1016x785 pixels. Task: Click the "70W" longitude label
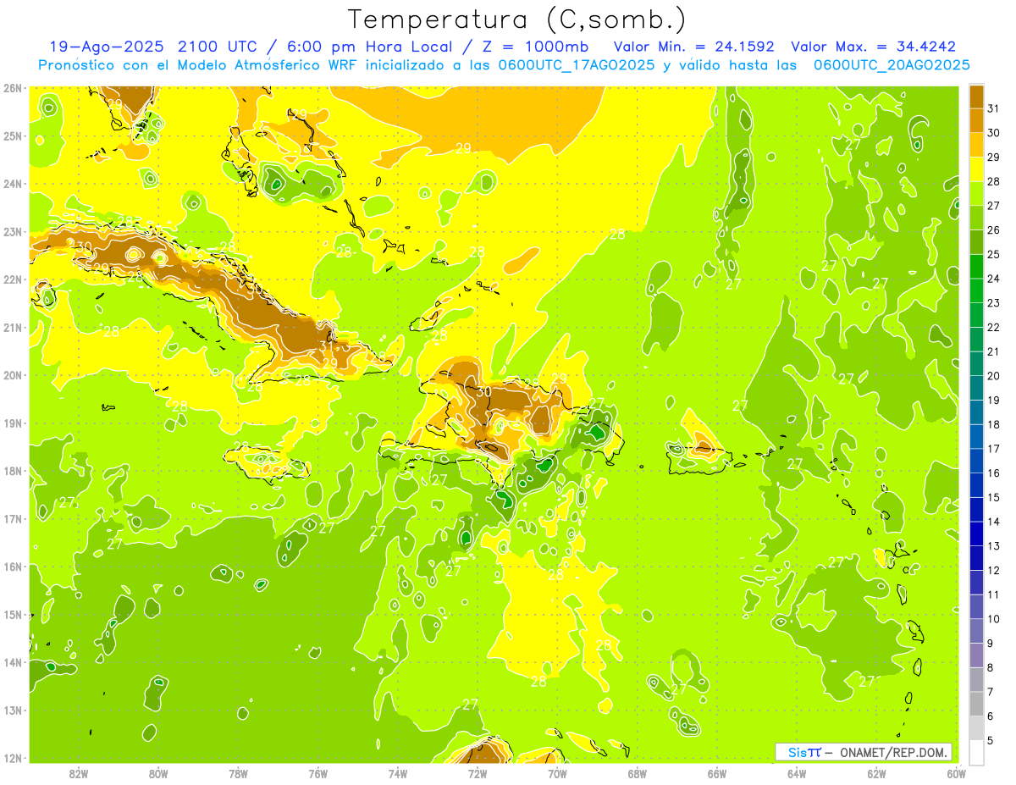coord(557,774)
